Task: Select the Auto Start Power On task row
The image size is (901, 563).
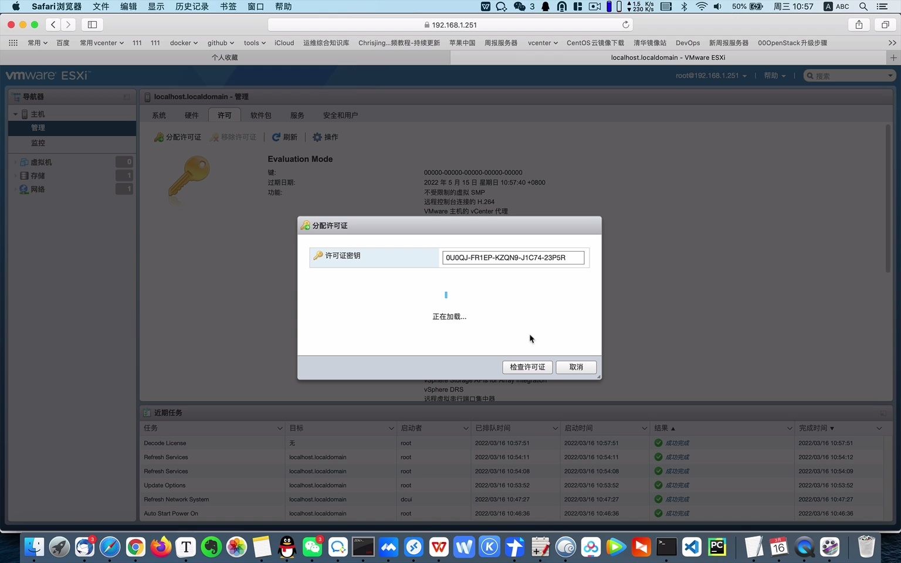Action: tap(512, 514)
